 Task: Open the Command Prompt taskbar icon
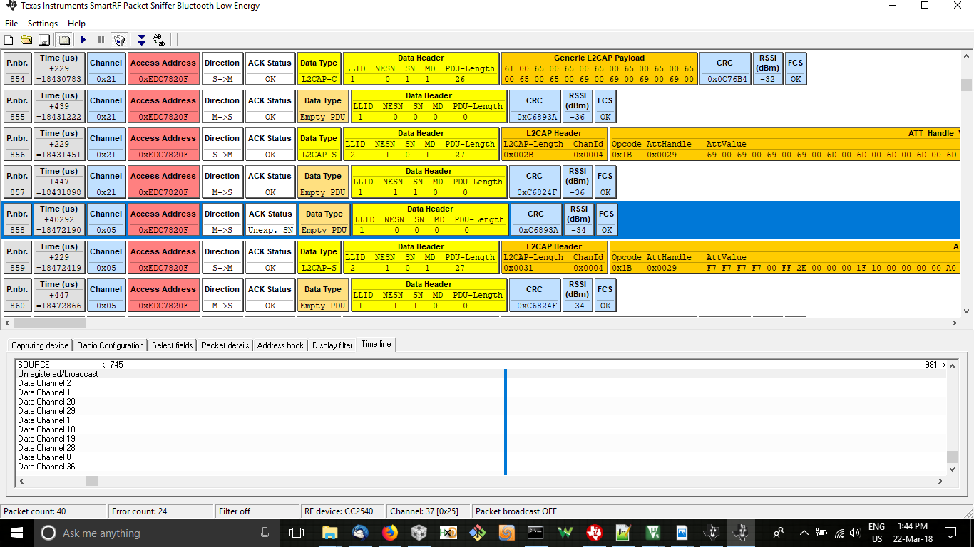(535, 533)
